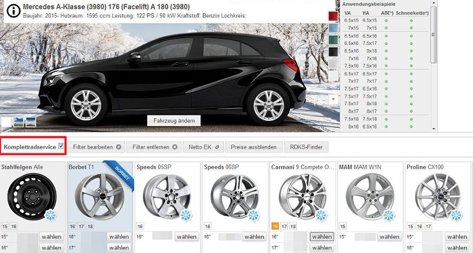Choose the dark green car color swatch

(x=333, y=39)
